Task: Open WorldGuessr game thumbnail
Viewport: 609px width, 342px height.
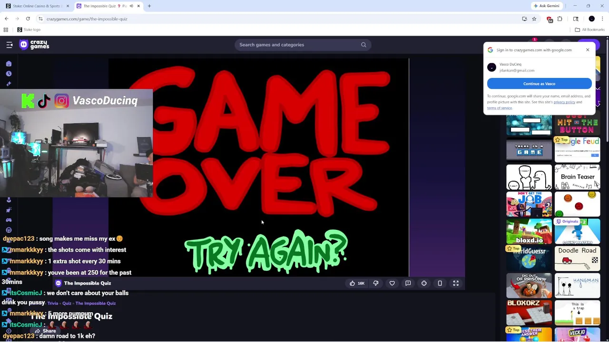Action: [529, 259]
